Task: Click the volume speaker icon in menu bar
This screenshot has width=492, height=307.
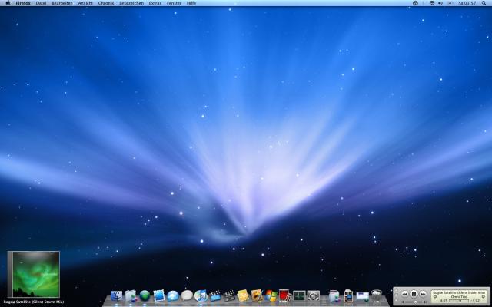Action: [440, 3]
